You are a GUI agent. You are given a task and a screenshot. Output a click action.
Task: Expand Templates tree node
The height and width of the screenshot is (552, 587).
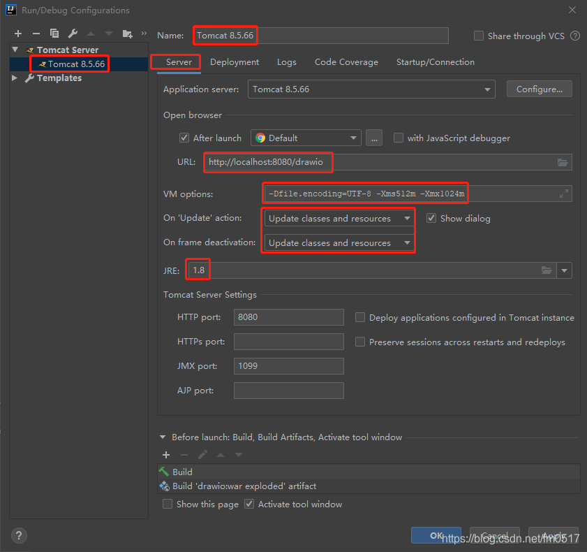click(x=15, y=78)
